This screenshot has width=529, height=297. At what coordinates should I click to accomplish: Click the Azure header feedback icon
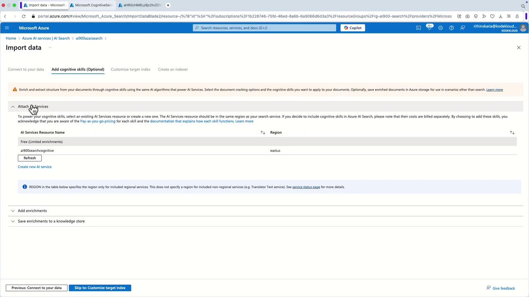coord(462,28)
